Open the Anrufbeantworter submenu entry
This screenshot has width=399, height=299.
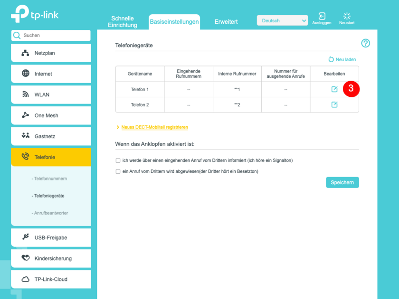coord(50,213)
